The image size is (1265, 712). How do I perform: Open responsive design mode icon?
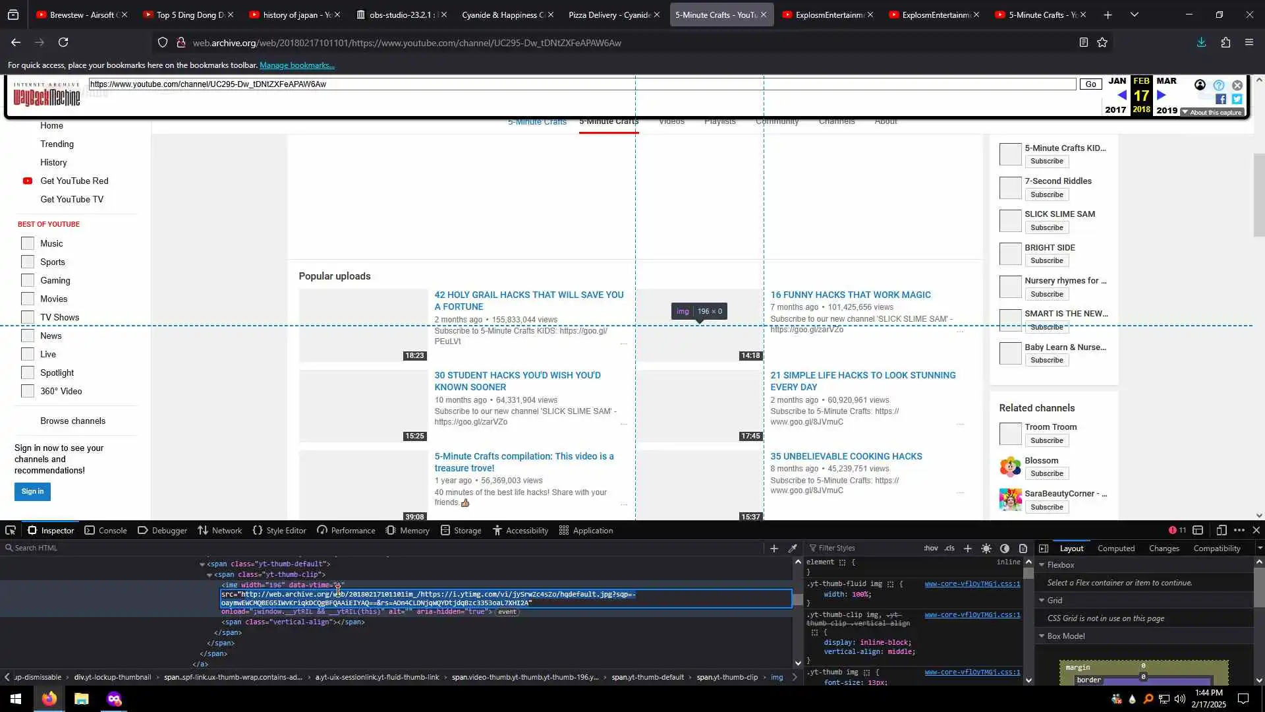coord(1221,530)
